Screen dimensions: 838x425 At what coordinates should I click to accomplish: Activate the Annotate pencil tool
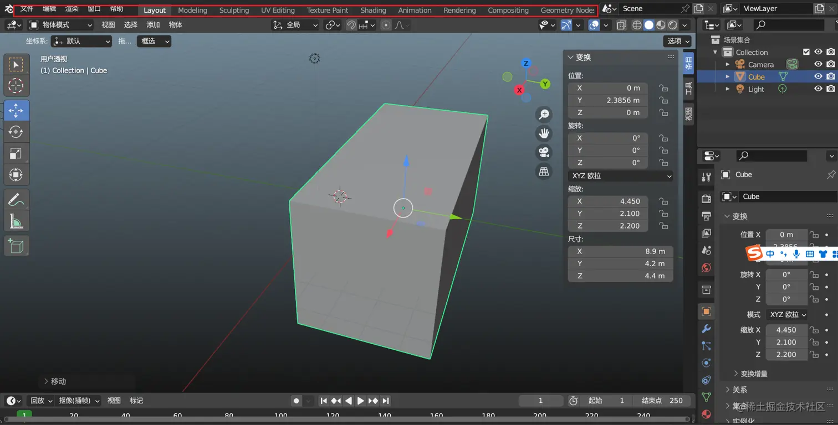16,199
